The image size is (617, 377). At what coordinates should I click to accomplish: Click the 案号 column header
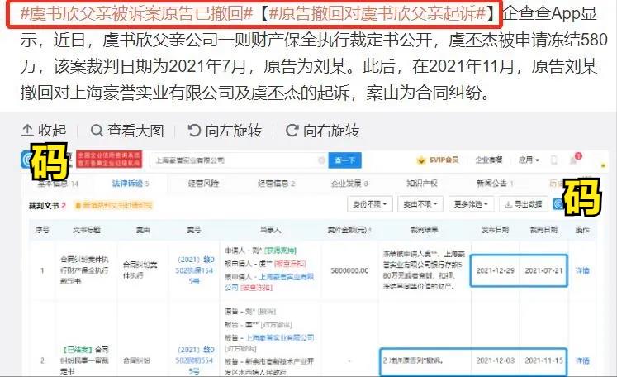[193, 230]
